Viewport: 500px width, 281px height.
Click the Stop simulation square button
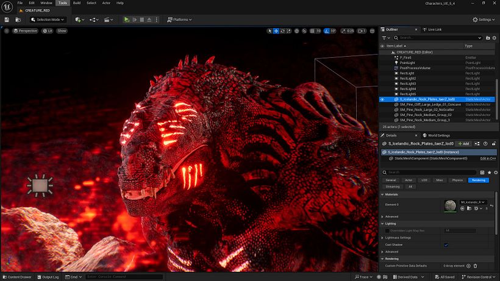click(x=142, y=20)
